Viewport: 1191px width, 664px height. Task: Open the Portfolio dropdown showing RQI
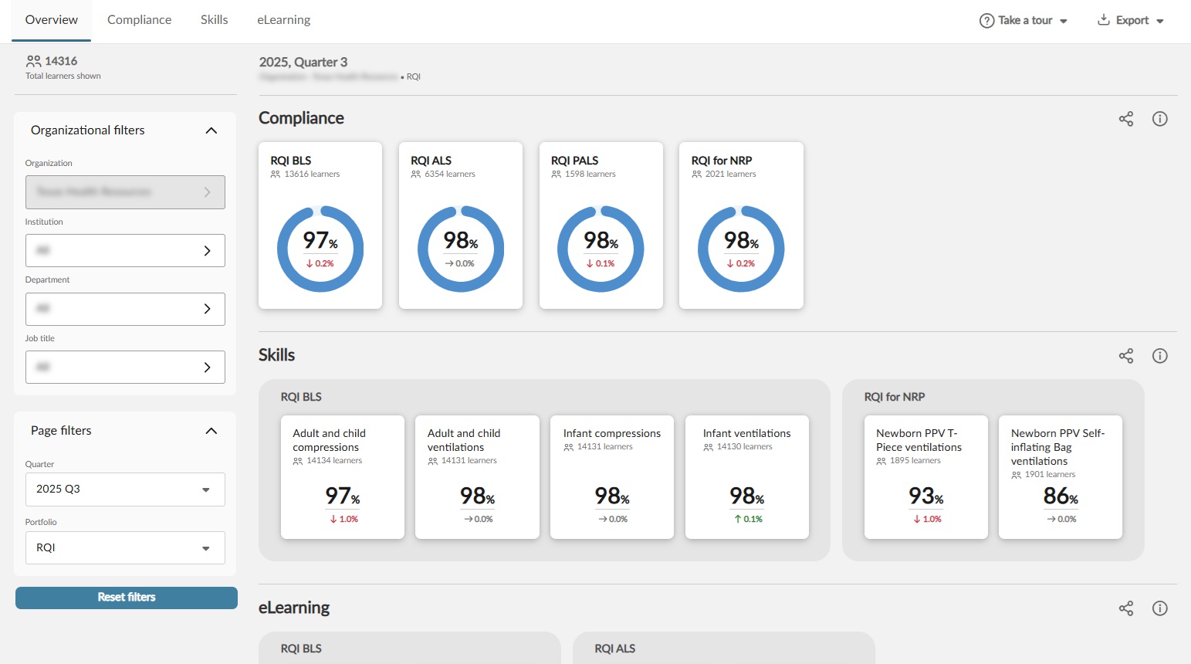pos(125,548)
